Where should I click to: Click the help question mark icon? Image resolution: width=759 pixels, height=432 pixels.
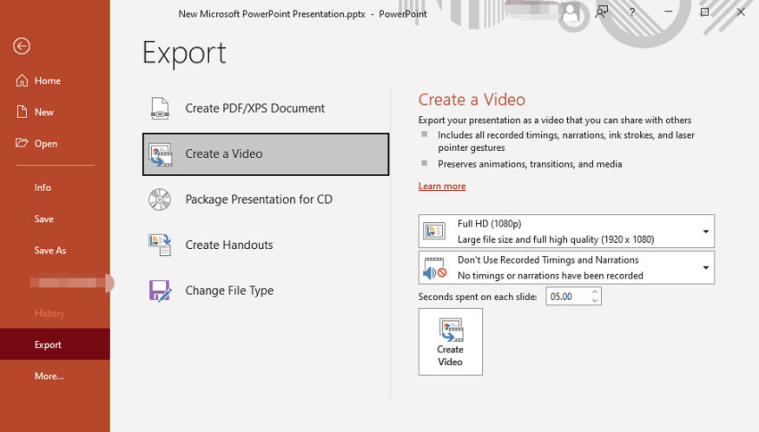coord(632,12)
